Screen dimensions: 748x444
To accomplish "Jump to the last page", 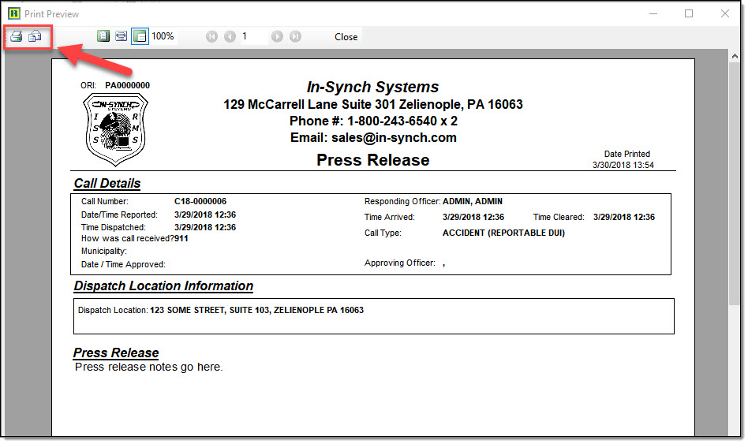I will [294, 36].
